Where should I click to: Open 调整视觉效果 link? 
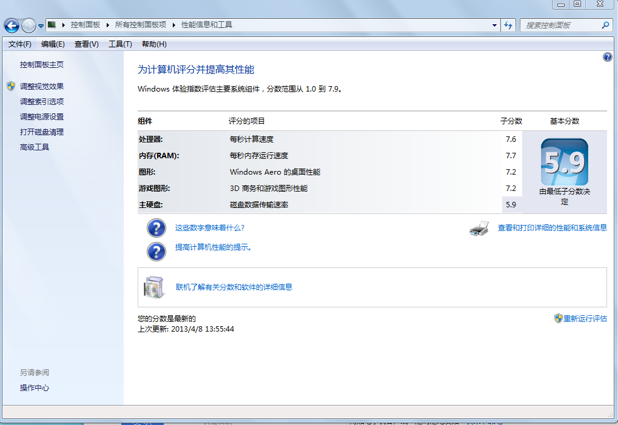(42, 86)
